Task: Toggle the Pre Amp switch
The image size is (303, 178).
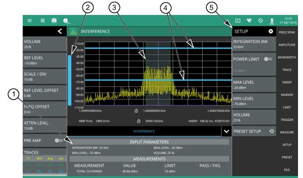Action: [59, 140]
